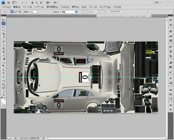Select the Eraser tool
Viewport: 174px width, 140px height.
pyautogui.click(x=4, y=55)
